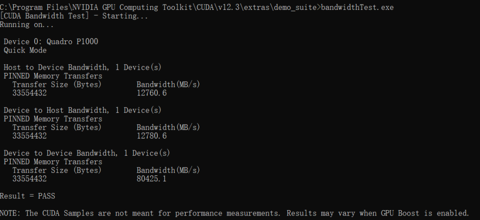Click the bandwidthTest.exe command text
The image size is (480, 220).
point(357,8)
